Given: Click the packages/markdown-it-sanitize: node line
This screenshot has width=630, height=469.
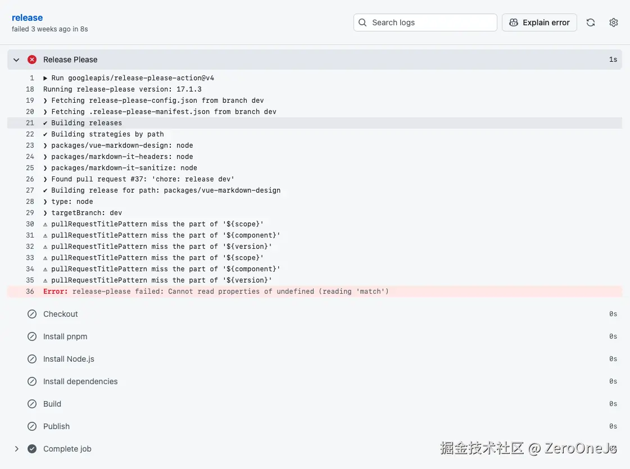Looking at the screenshot, I should (315, 168).
